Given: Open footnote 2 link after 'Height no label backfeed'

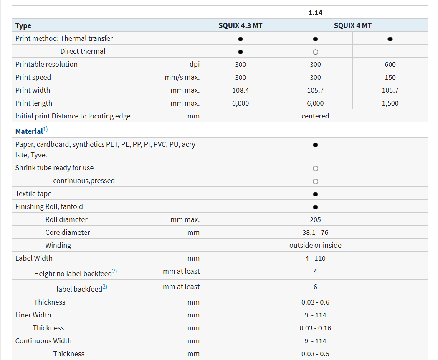Looking at the screenshot, I should coord(114,272).
